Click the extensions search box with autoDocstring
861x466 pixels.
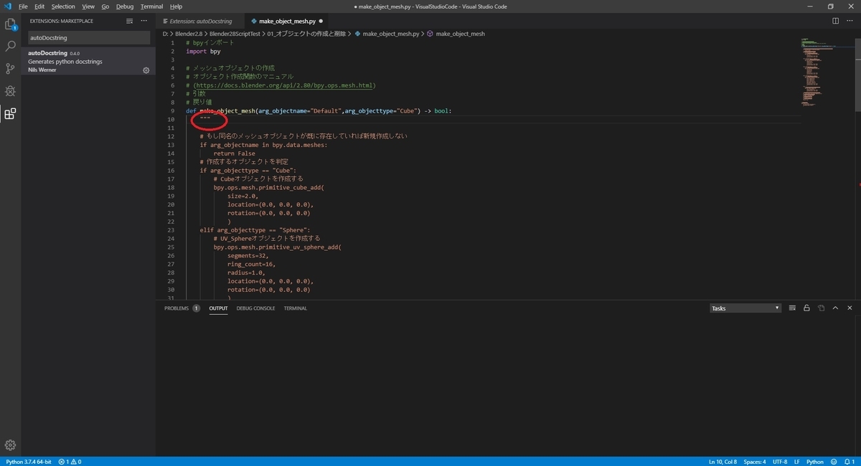(89, 37)
